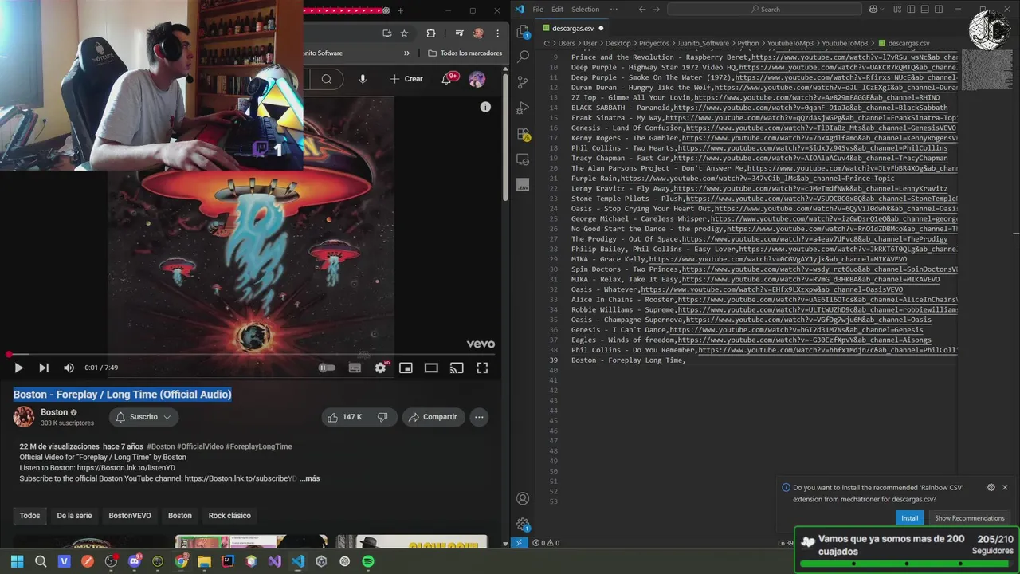The image size is (1020, 574).
Task: Open File menu in VS Code
Action: click(538, 9)
